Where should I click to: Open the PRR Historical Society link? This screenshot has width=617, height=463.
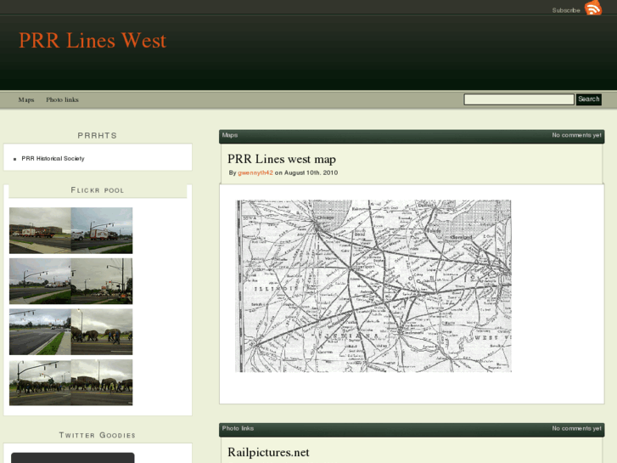[x=53, y=158]
